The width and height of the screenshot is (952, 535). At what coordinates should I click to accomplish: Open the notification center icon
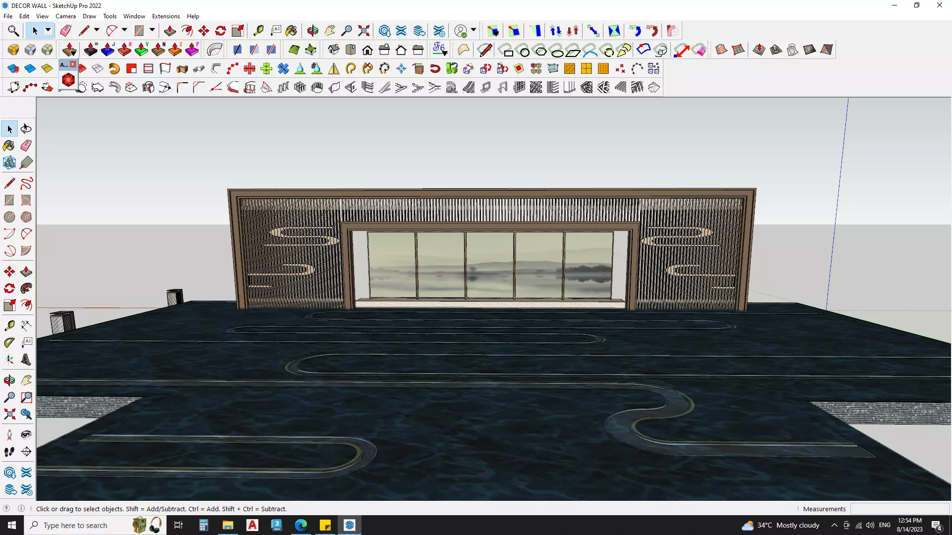click(937, 525)
